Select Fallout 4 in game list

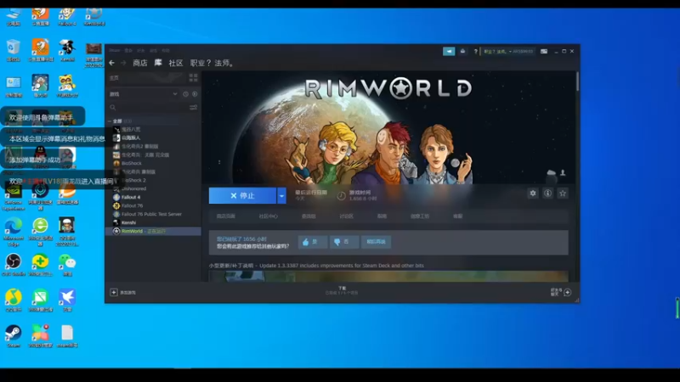point(131,197)
